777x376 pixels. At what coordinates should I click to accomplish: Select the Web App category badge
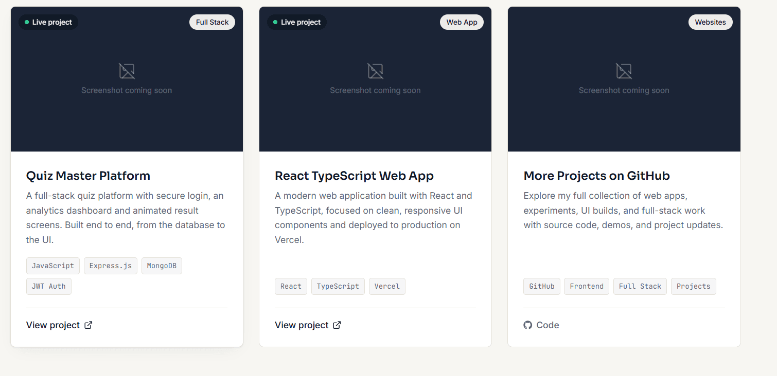click(x=462, y=22)
